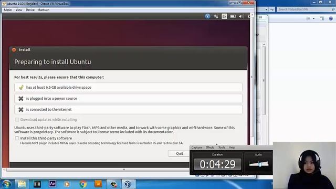Click 'is plugged in to a power source' row
This screenshot has height=189, width=336.
point(128,99)
